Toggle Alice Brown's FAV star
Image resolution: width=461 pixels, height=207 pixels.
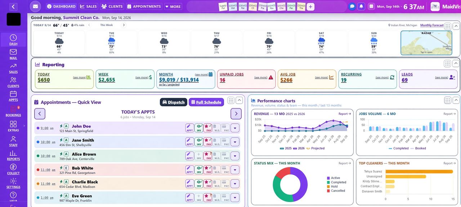click(208, 156)
